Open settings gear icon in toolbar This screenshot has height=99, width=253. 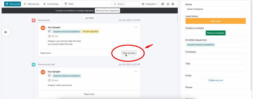click(x=173, y=4)
